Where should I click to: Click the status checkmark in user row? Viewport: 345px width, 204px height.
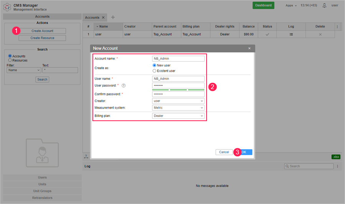click(x=267, y=34)
